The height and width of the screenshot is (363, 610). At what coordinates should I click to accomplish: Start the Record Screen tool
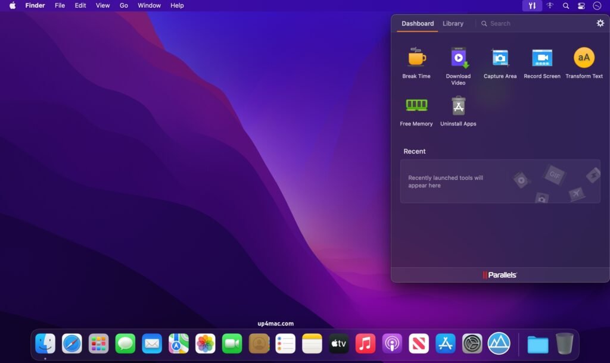click(541, 58)
